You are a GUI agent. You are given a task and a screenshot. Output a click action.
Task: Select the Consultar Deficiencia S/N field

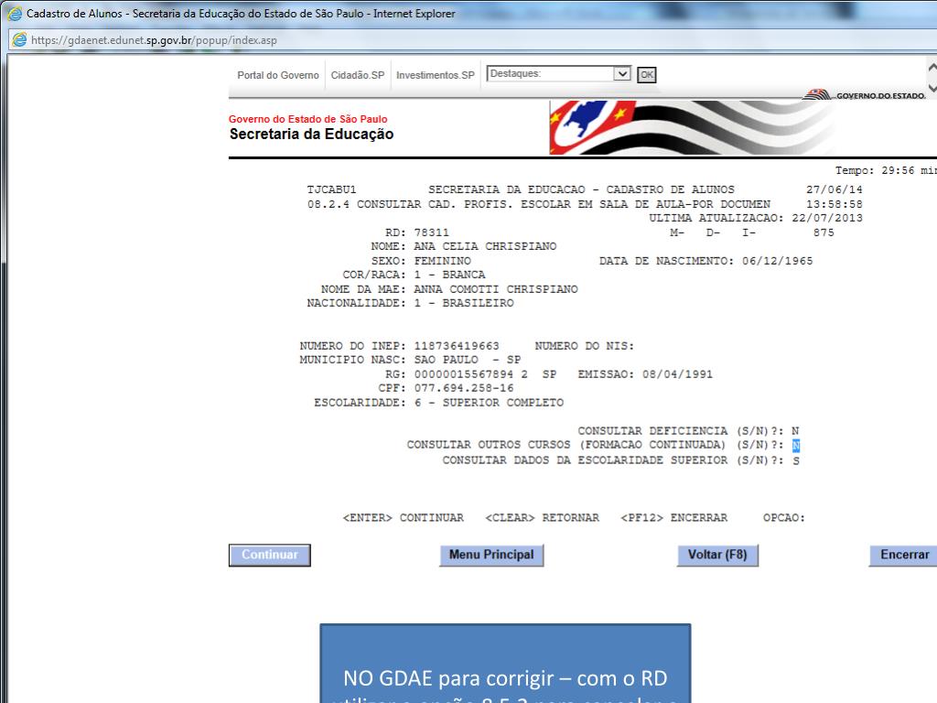pyautogui.click(x=795, y=430)
